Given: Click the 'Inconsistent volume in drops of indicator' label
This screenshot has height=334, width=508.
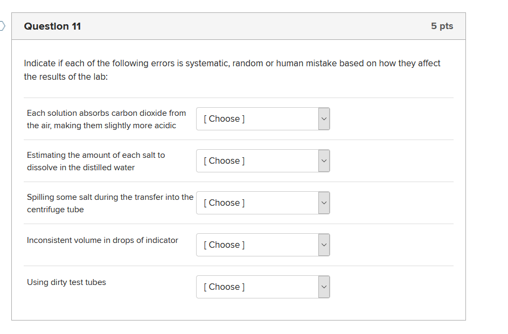Looking at the screenshot, I should [102, 240].
